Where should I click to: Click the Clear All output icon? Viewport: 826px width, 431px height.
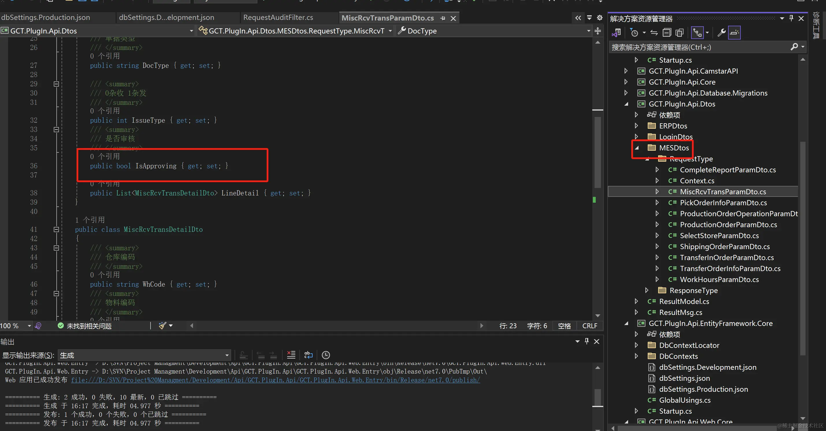click(x=291, y=355)
